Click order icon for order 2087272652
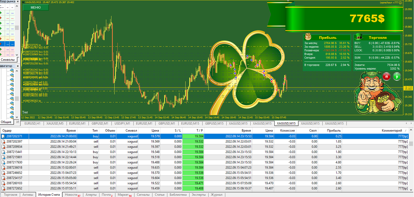Image resolution: width=414 pixels, height=197 pixels. click(4, 188)
